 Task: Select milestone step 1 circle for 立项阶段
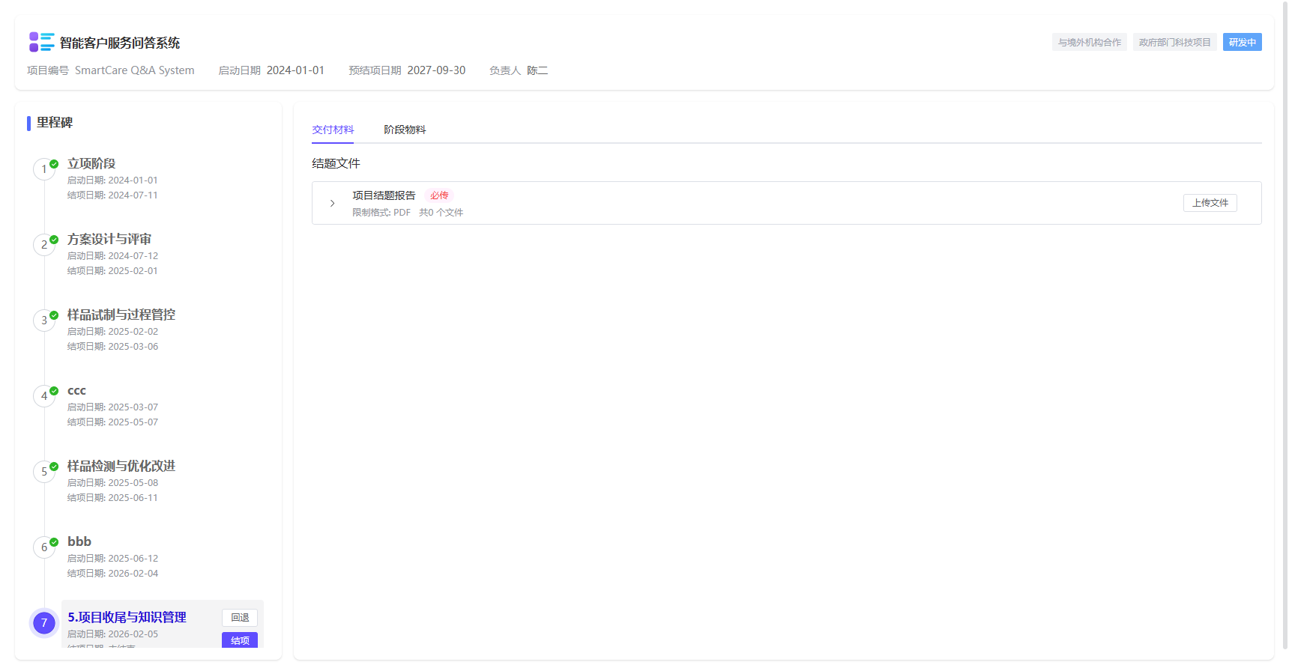pyautogui.click(x=44, y=169)
